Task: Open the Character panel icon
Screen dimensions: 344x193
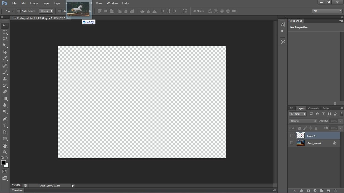Action: pos(283,24)
